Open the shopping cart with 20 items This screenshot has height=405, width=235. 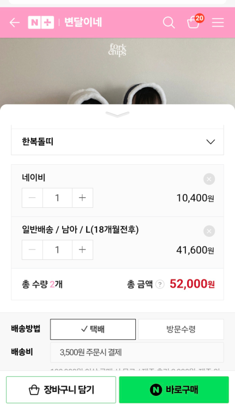point(193,23)
